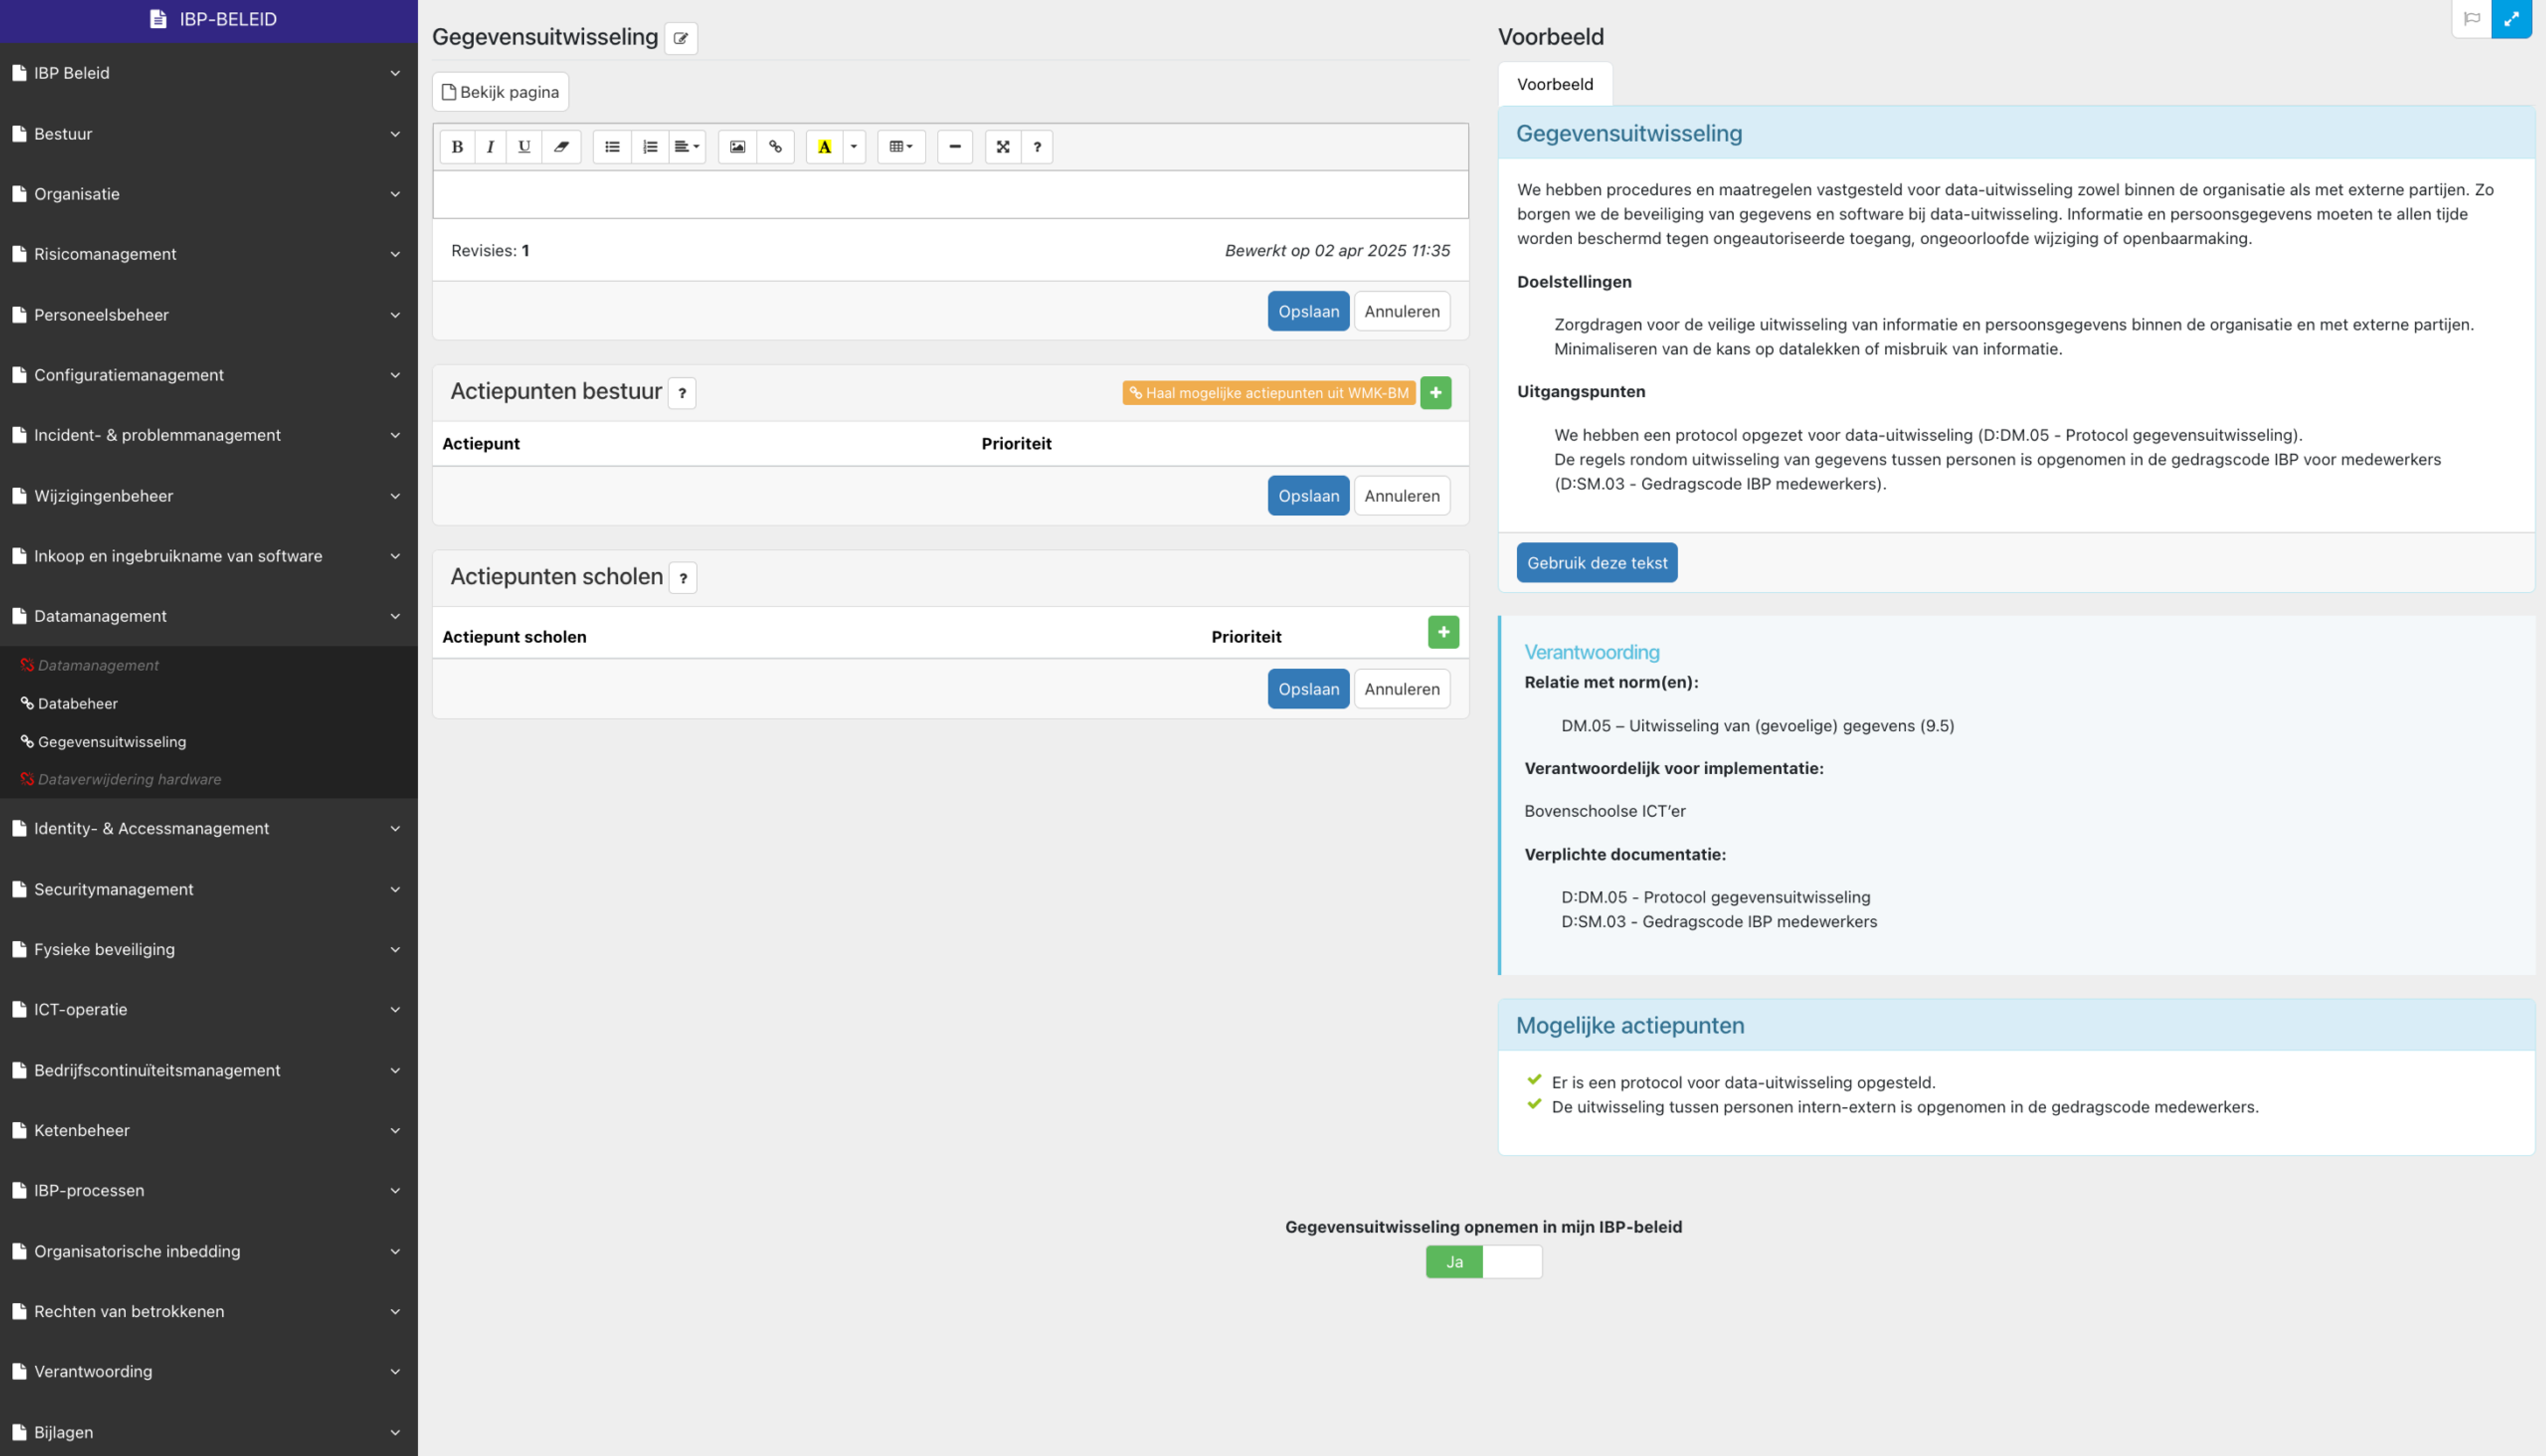Set 'Gegevensuitwisseling opnemen in mijn IBP-beleid' to Nee
Viewport: 2546px width, 1456px height.
pos(1513,1261)
